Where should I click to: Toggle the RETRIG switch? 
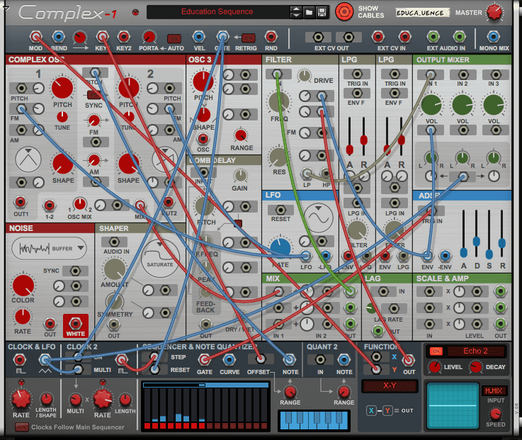249,38
